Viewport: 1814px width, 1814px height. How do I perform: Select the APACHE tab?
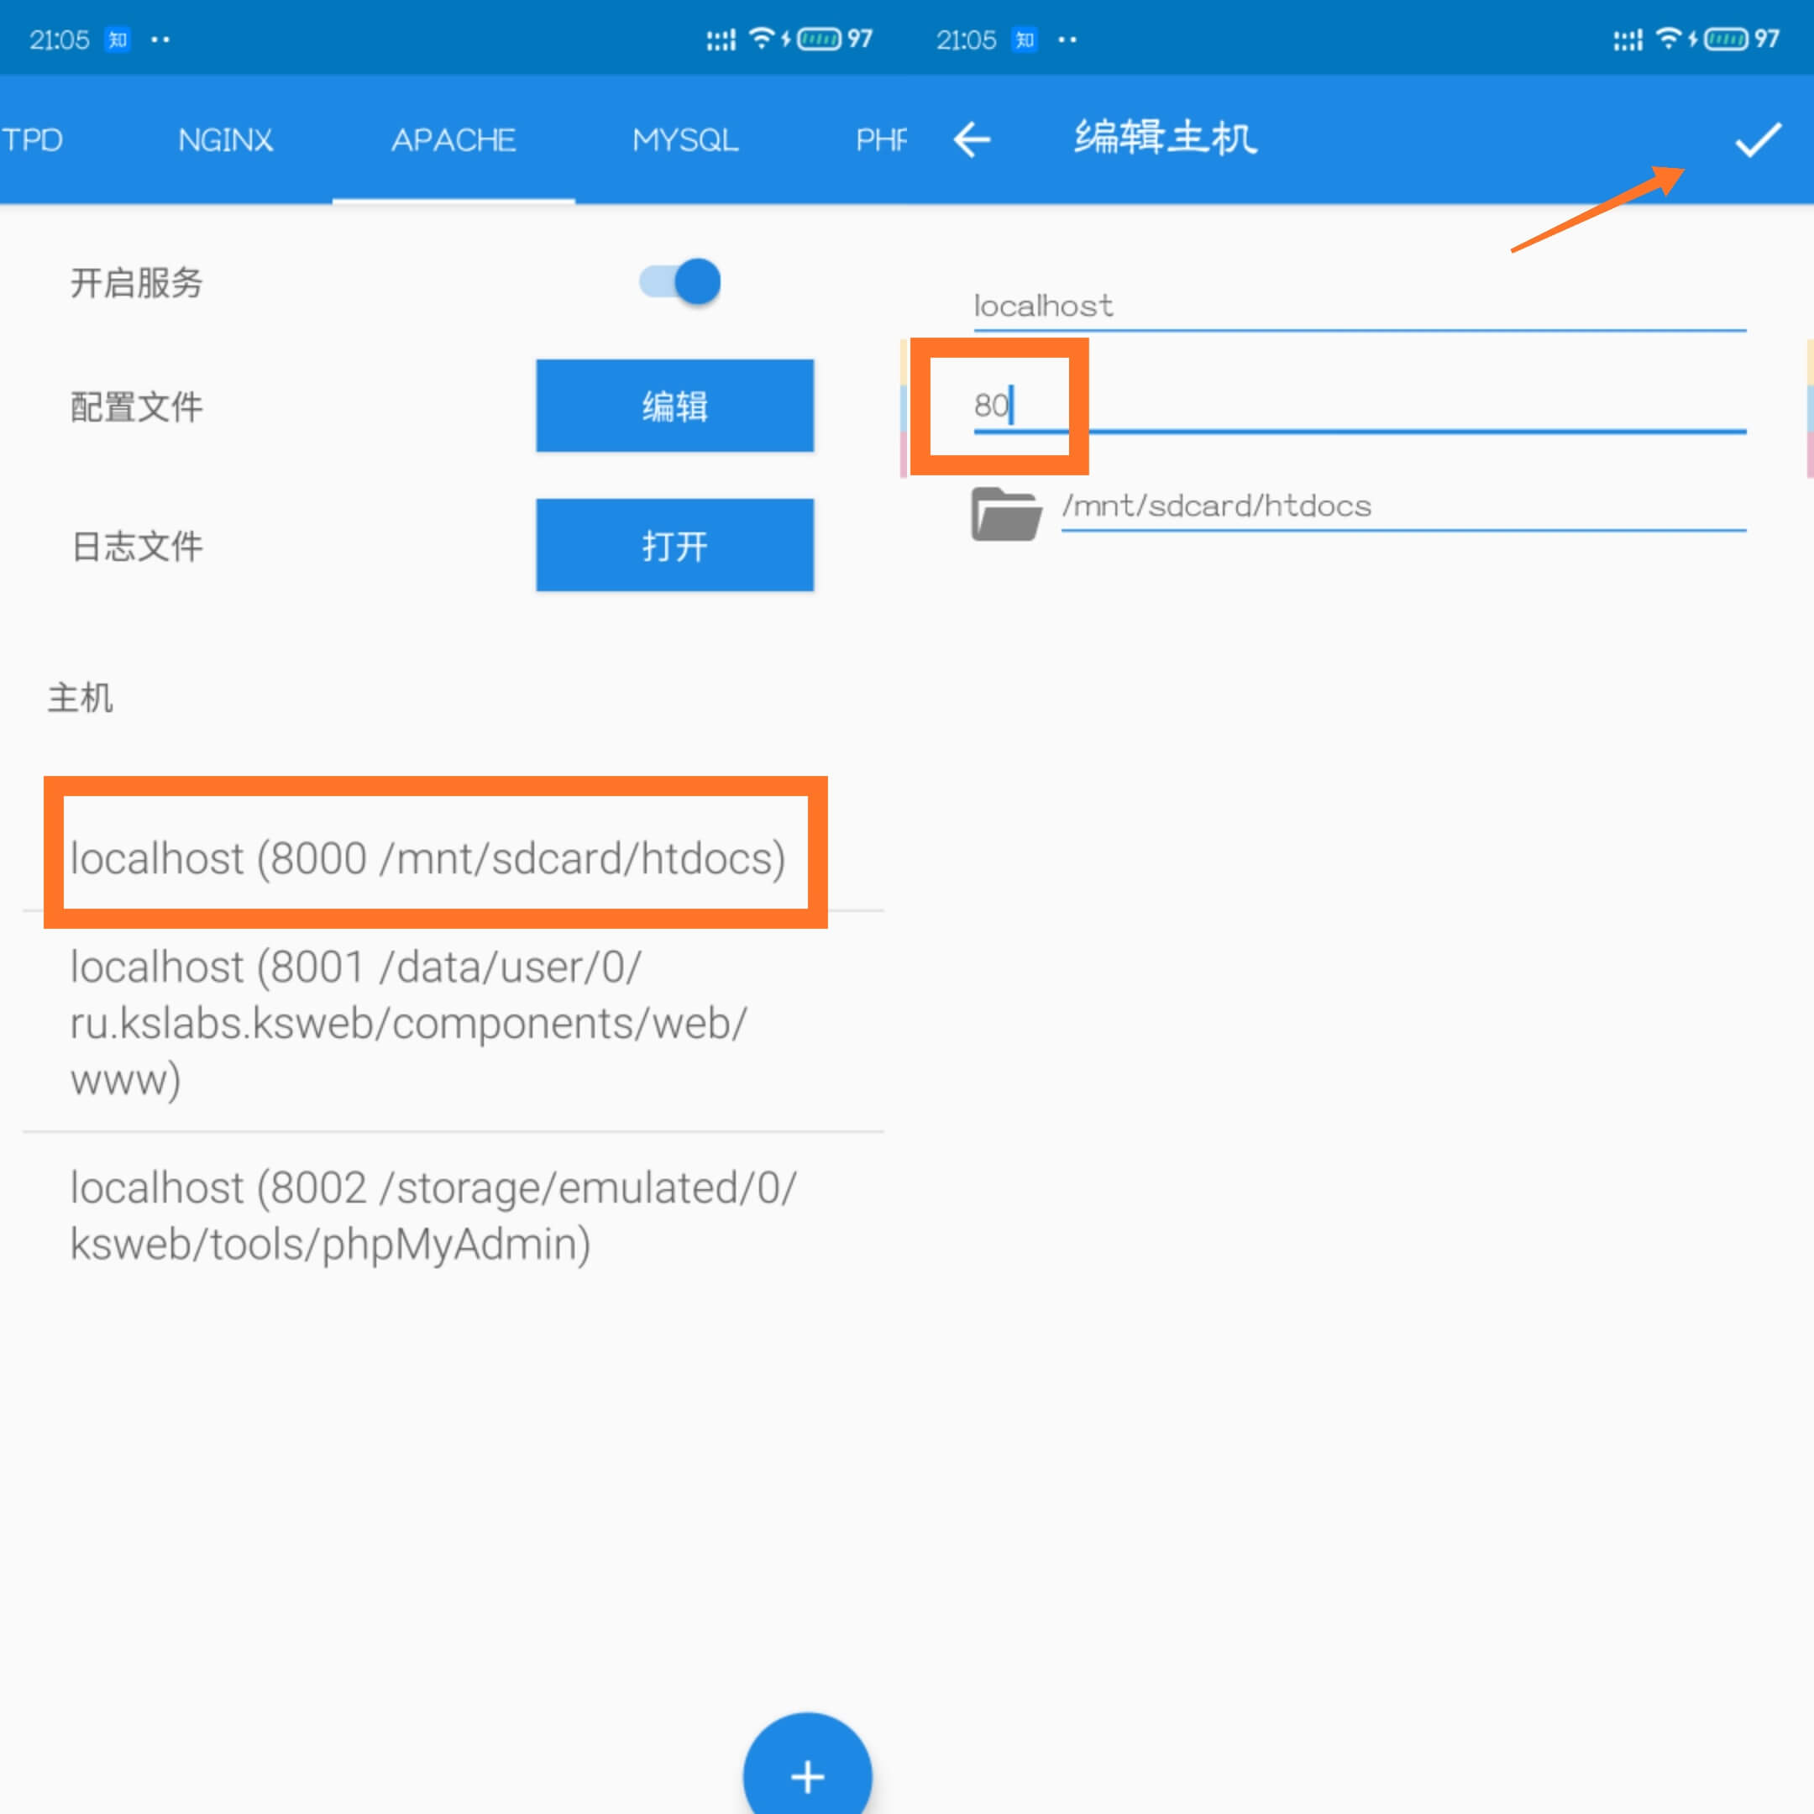(453, 140)
